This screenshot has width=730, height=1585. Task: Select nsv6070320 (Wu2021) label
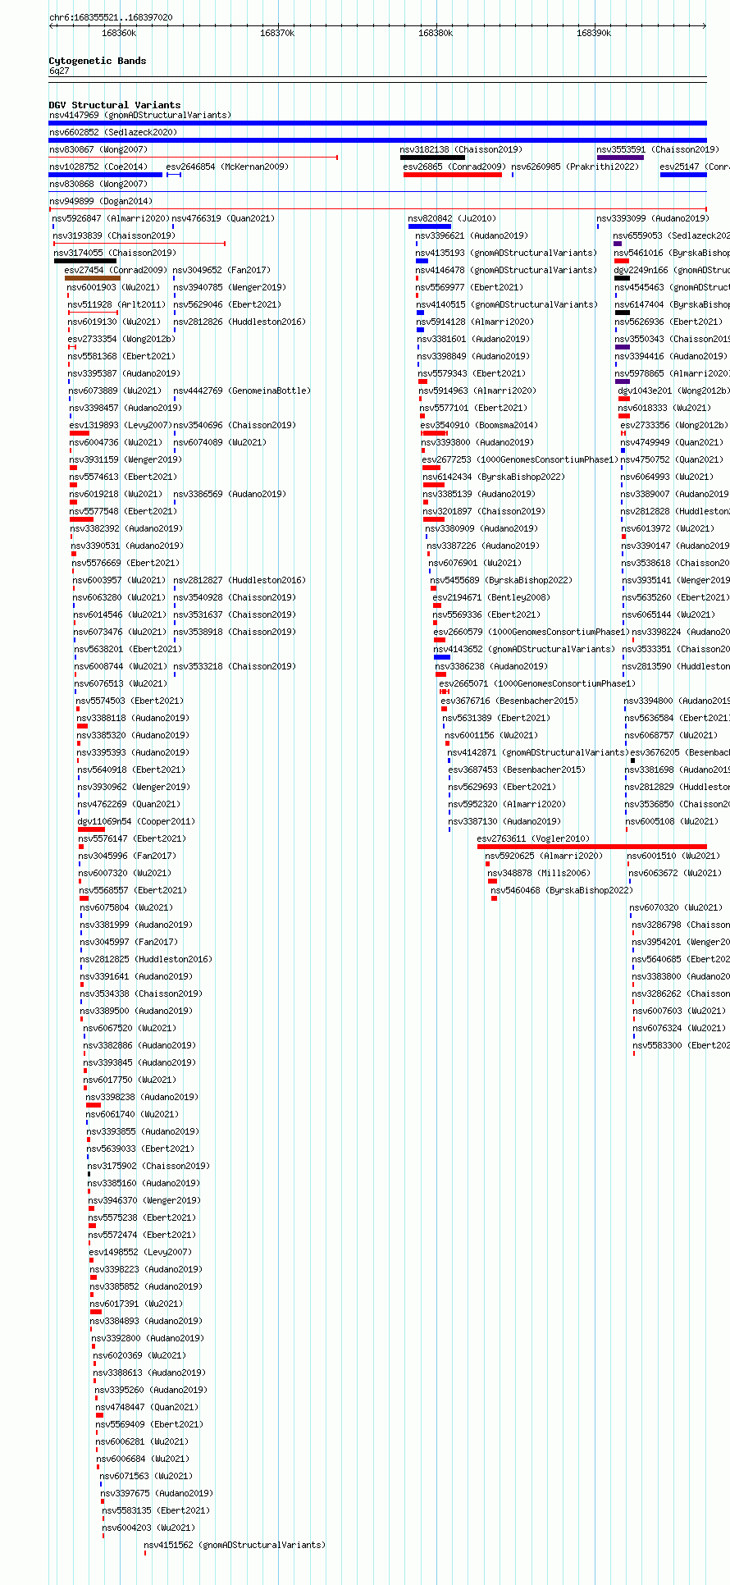[678, 907]
